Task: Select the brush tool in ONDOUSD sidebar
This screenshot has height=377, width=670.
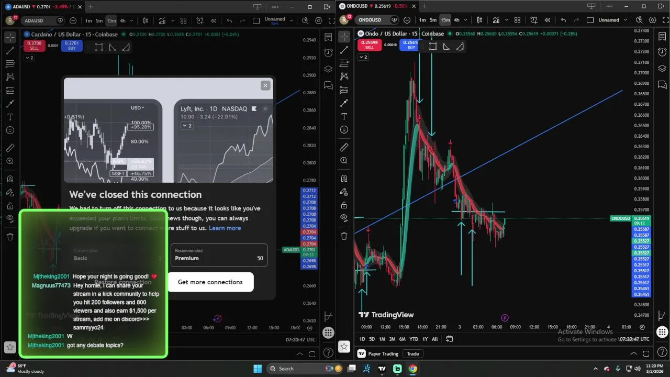Action: click(x=344, y=103)
